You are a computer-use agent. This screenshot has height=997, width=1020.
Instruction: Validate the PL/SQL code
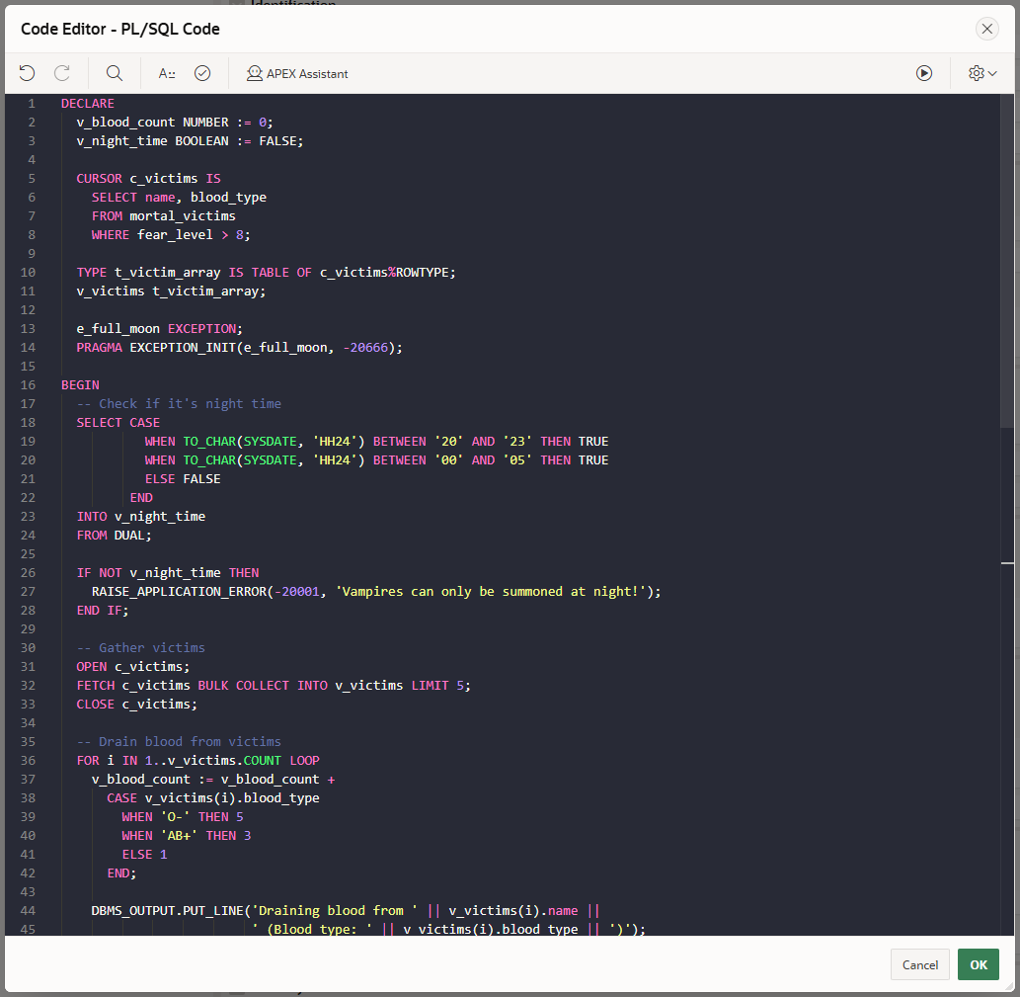pos(202,73)
